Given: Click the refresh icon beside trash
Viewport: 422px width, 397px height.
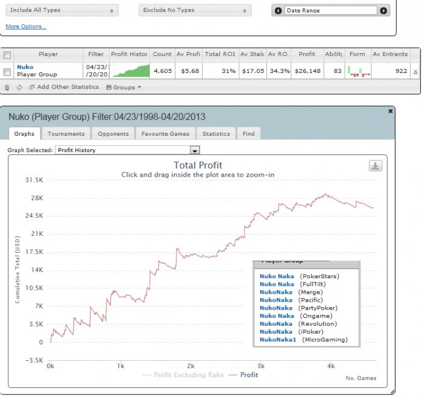Looking at the screenshot, I should pos(19,87).
